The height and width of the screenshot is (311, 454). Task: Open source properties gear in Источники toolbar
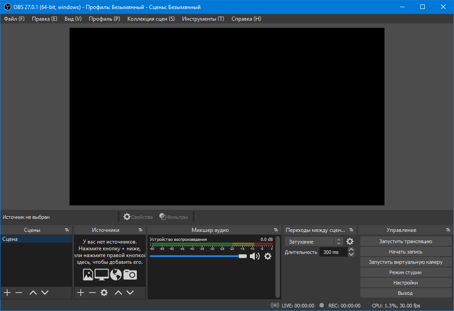(x=104, y=293)
